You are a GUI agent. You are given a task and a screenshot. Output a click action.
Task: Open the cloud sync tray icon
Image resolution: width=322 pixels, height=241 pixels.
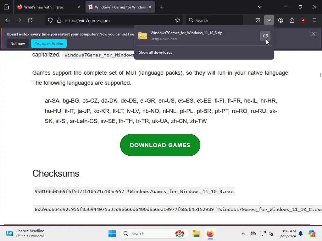(253, 233)
